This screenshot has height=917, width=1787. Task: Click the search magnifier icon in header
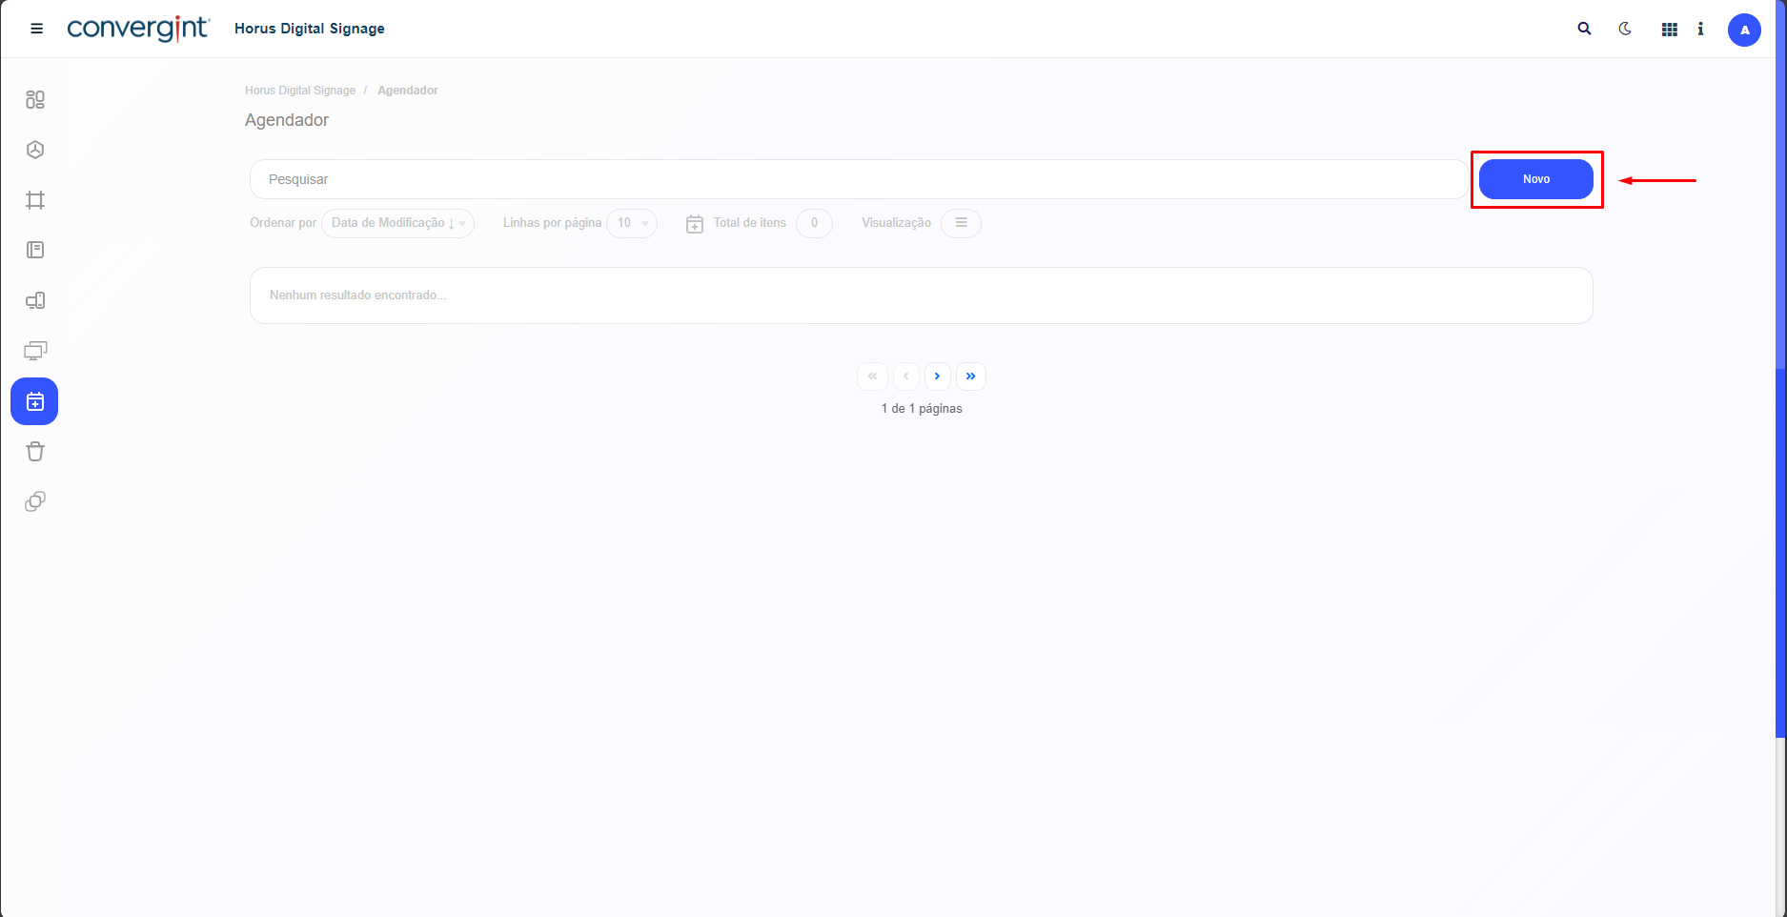(1584, 29)
